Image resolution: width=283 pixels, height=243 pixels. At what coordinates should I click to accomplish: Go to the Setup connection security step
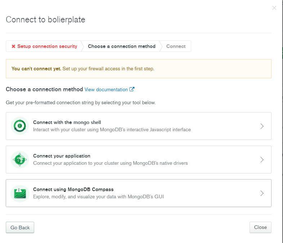(47, 47)
